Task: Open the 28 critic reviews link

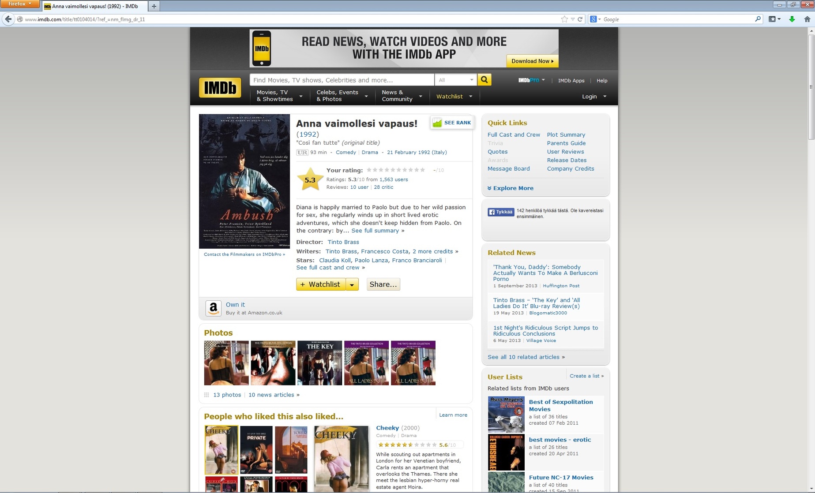Action: click(383, 187)
